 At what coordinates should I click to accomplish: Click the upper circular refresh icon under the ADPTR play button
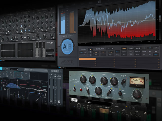pos(90,52)
